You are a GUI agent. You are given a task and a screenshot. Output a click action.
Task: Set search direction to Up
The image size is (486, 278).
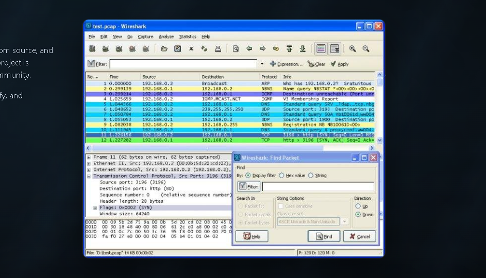click(x=358, y=206)
